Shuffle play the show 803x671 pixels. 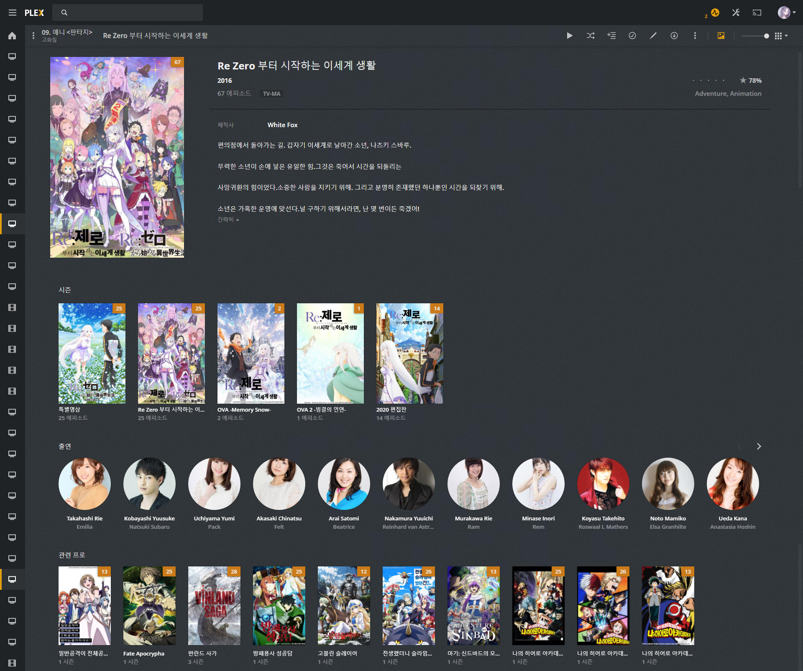pos(591,36)
